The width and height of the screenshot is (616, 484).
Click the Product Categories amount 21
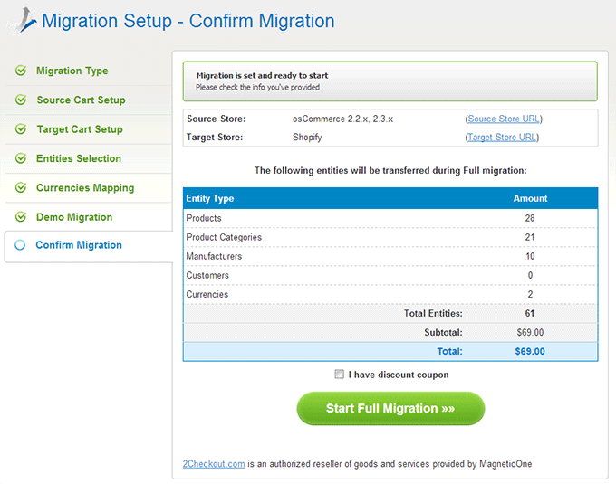point(530,237)
